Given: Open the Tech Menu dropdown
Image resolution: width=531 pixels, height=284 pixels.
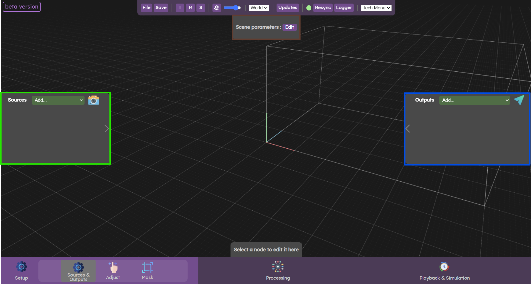Looking at the screenshot, I should 376,8.
